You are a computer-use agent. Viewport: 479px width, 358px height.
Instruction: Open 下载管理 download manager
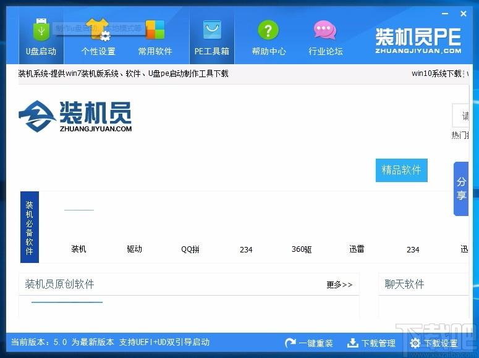coord(371,343)
